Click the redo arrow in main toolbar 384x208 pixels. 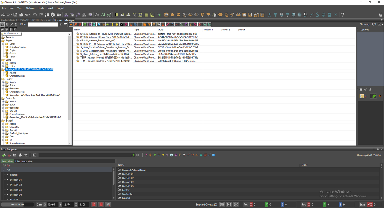click(x=41, y=14)
